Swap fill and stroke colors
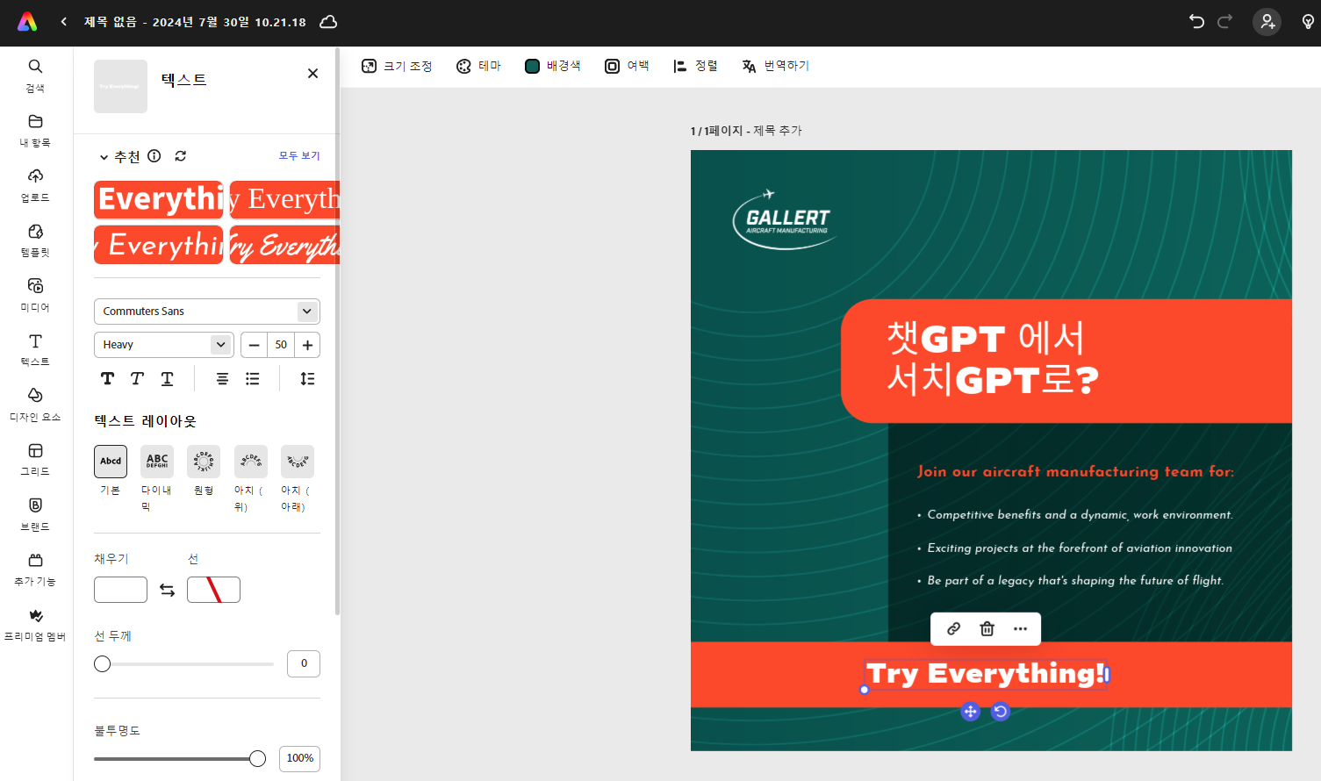1321x781 pixels. pos(167,591)
